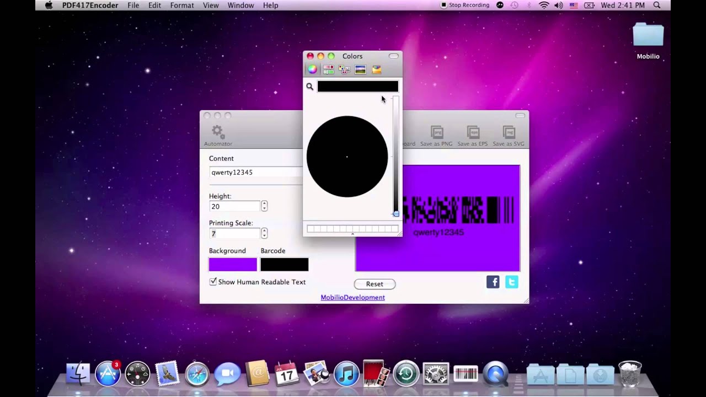Click the black color wheel
Screen dimensions: 706x397
347,157
